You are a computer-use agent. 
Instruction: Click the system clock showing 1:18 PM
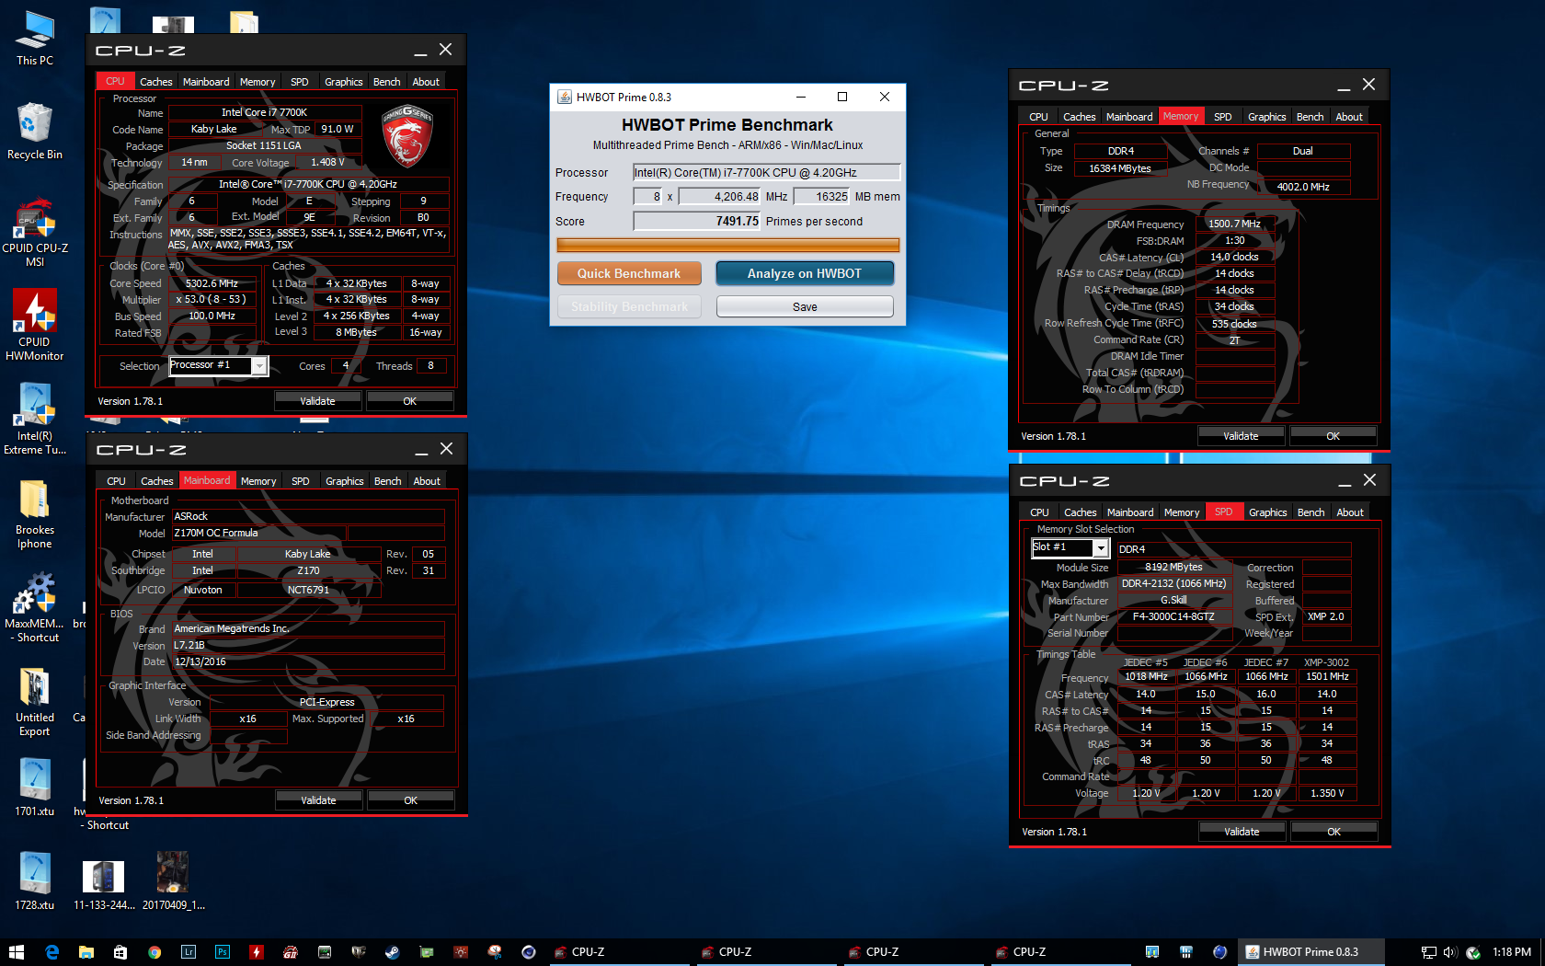1512,952
